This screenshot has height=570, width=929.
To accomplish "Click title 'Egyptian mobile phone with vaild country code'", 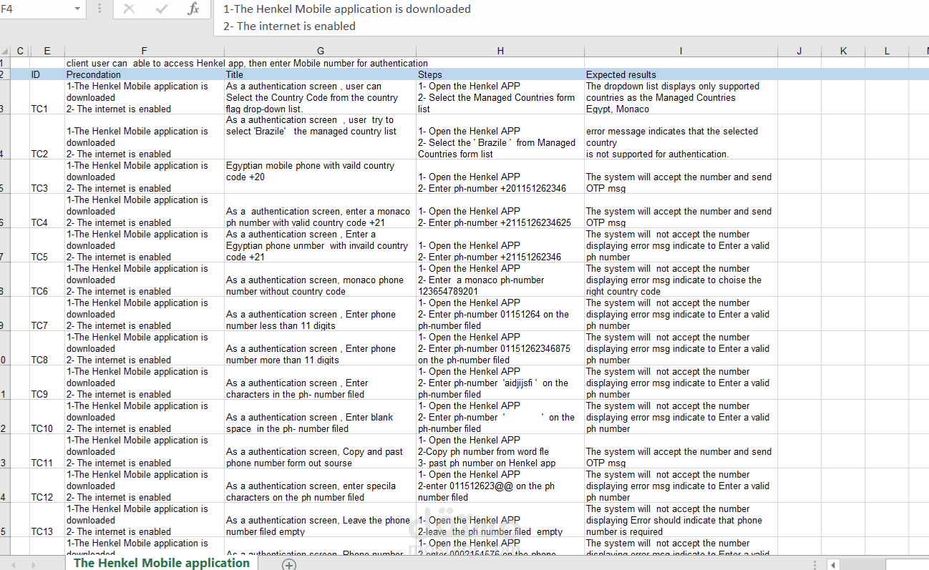I will pyautogui.click(x=320, y=177).
